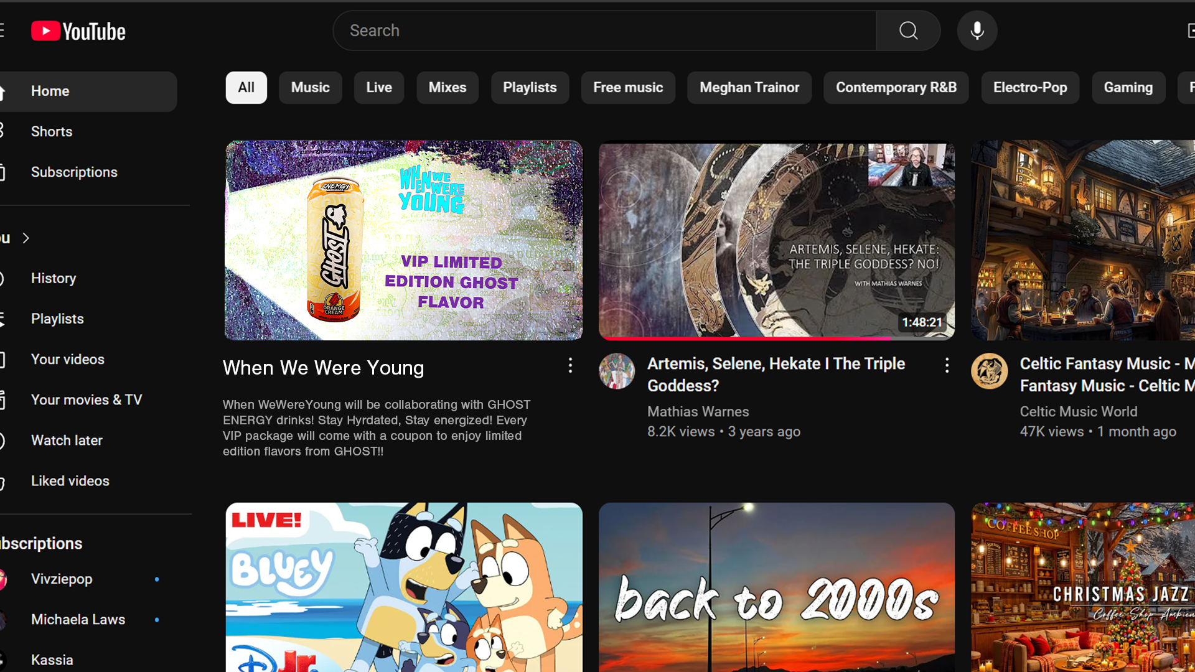This screenshot has width=1195, height=672.
Task: Select the Gaming filter chip
Action: 1128,88
